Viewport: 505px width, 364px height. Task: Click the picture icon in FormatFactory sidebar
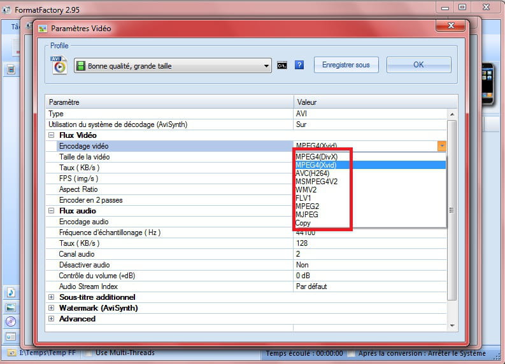[x=11, y=307]
